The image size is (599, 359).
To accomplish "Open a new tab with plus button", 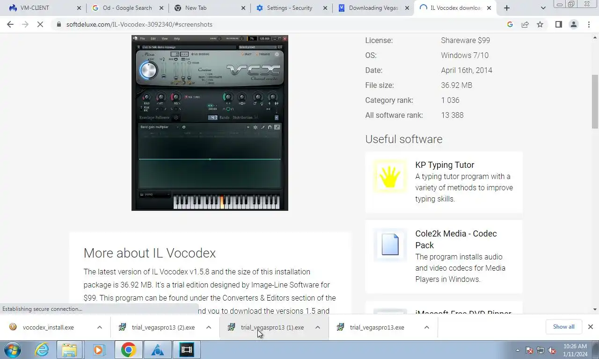I will point(507,8).
